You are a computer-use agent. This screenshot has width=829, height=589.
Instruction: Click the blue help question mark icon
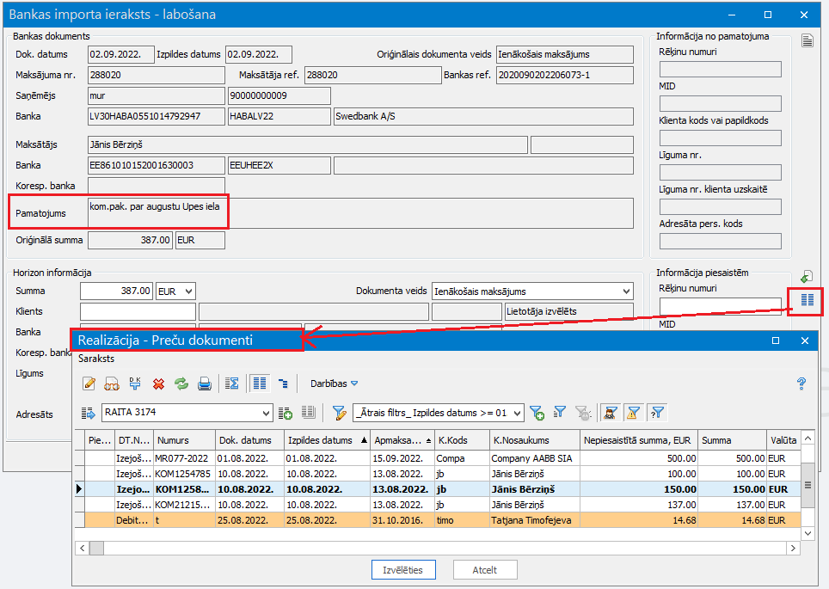point(801,383)
